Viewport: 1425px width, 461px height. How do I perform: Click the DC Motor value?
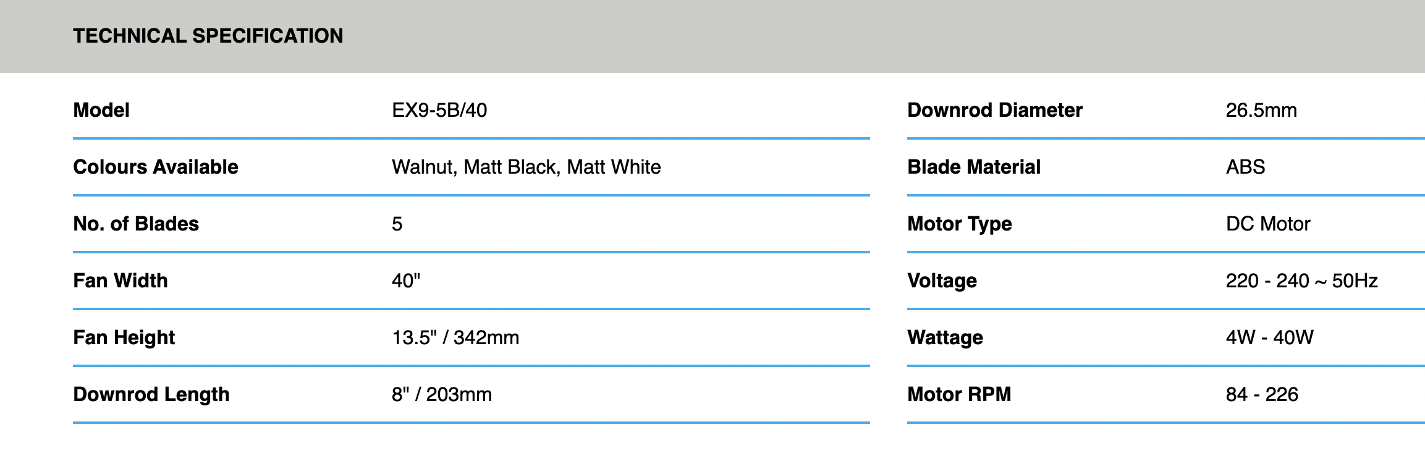tap(1268, 224)
